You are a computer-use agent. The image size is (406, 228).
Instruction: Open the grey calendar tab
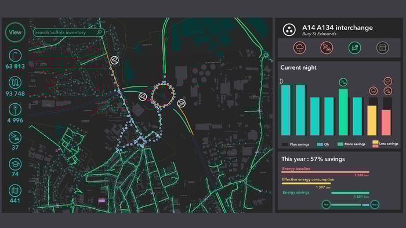[382, 48]
